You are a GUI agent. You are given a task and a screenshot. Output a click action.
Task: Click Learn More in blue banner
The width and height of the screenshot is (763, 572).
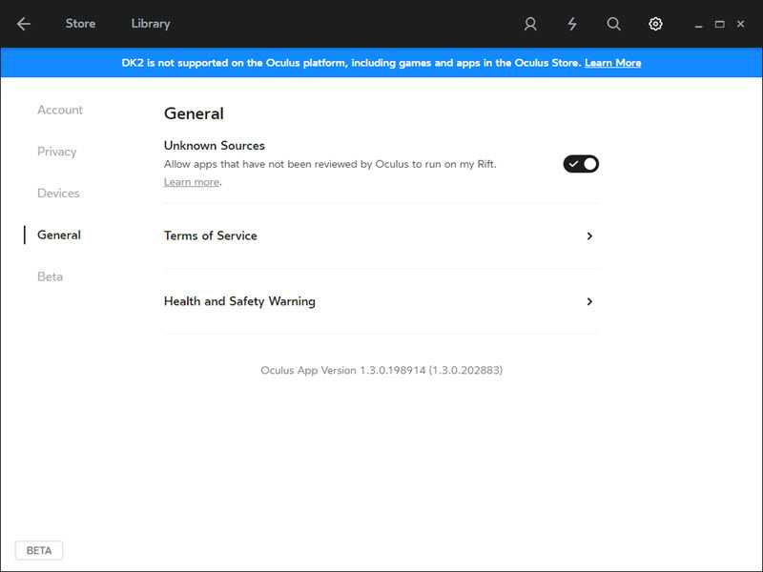pyautogui.click(x=612, y=63)
